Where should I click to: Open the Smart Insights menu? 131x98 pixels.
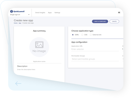pyautogui.click(x=40, y=13)
